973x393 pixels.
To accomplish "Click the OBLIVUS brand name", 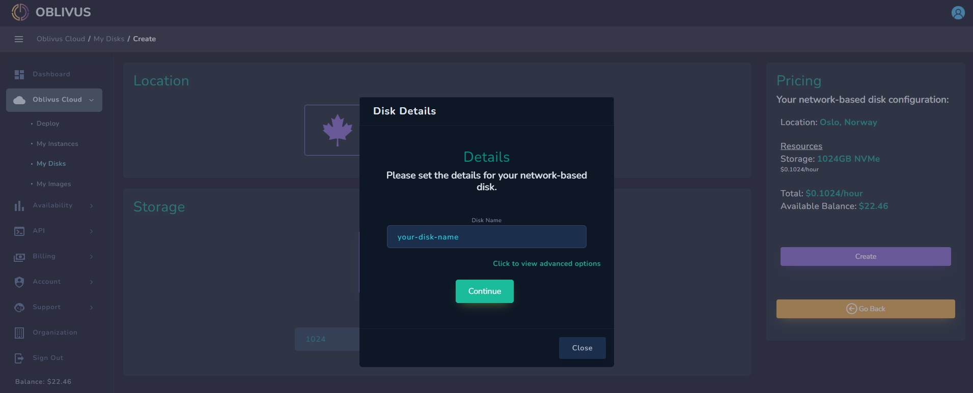I will (x=63, y=12).
